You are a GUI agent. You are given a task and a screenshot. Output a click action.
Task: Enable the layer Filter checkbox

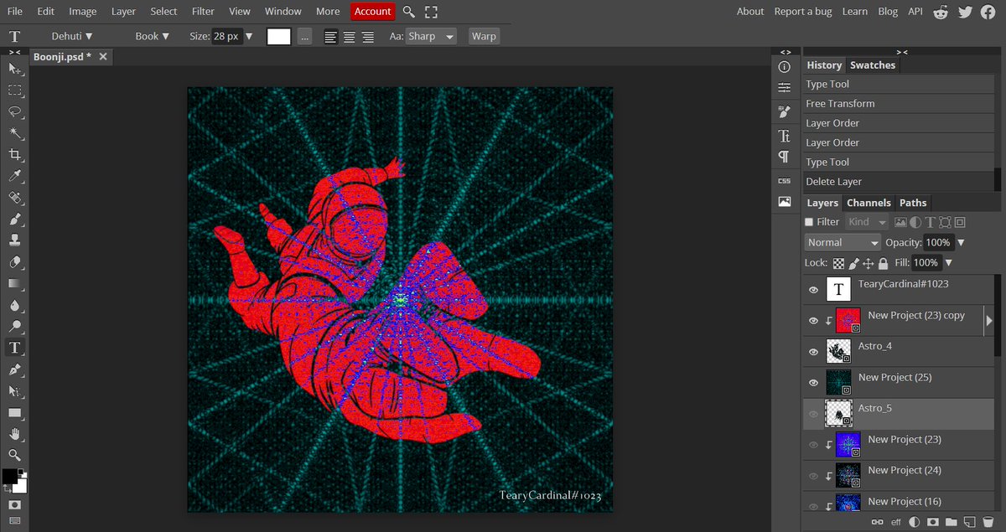pos(809,222)
